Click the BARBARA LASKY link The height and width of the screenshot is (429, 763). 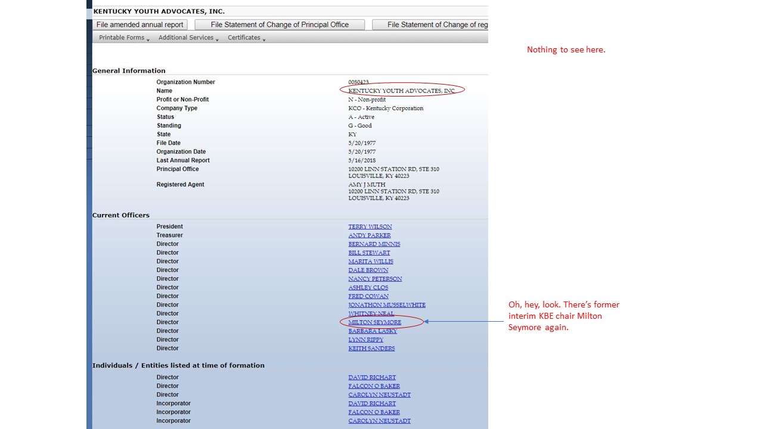tap(373, 331)
